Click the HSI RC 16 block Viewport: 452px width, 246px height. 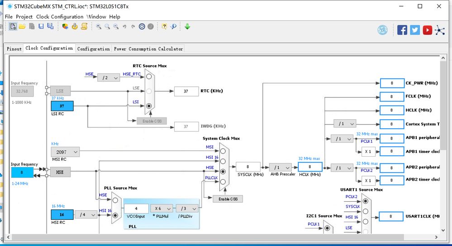point(62,215)
